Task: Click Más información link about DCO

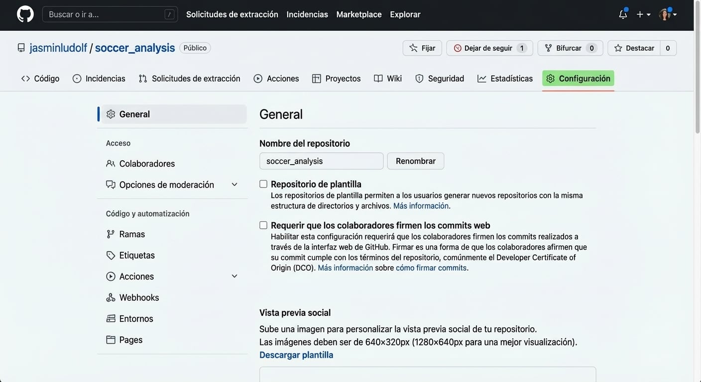Action: tap(346, 268)
